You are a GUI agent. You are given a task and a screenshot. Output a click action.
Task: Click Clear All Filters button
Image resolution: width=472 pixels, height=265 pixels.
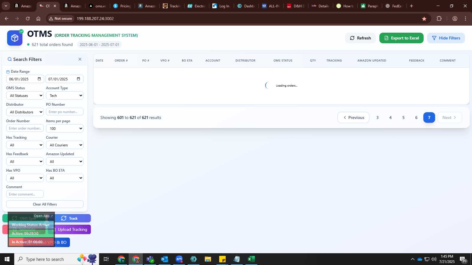click(45, 204)
